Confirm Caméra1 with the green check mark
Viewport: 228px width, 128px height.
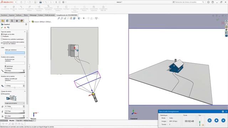pyautogui.click(x=2, y=27)
